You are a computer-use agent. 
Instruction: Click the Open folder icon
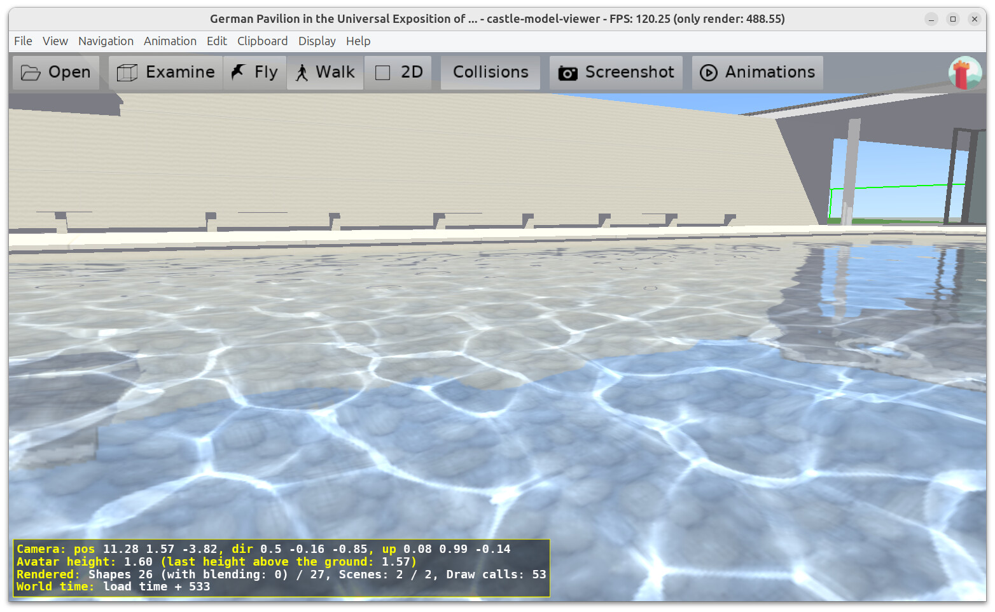tap(30, 73)
